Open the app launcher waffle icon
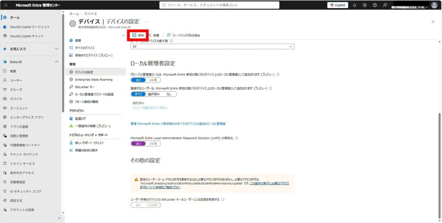This screenshot has height=223, width=442. tap(6, 5)
